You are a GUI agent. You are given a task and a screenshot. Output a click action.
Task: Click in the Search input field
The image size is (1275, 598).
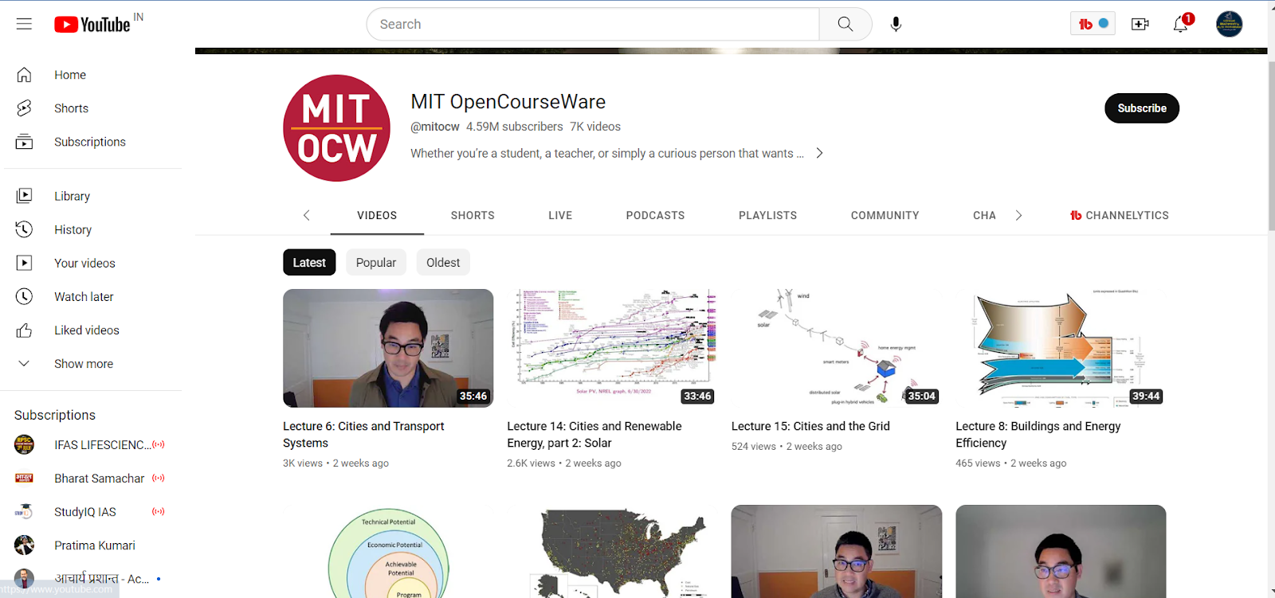tap(593, 24)
